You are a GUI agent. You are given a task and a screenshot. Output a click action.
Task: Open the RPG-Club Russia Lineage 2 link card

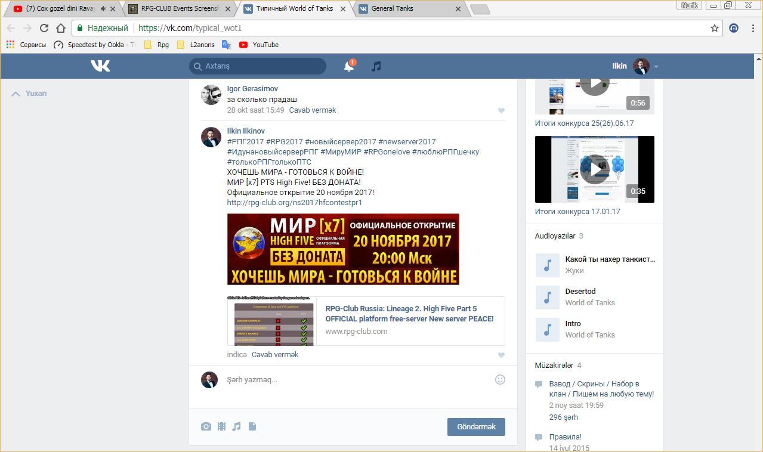click(366, 321)
